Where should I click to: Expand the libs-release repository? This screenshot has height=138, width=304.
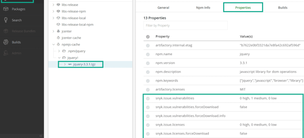click(53, 5)
